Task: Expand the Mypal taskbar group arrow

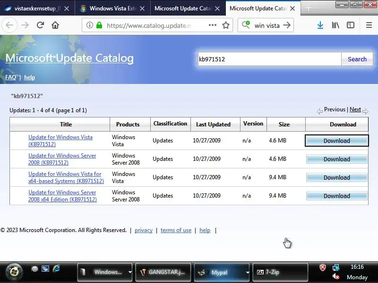Action: click(x=247, y=272)
